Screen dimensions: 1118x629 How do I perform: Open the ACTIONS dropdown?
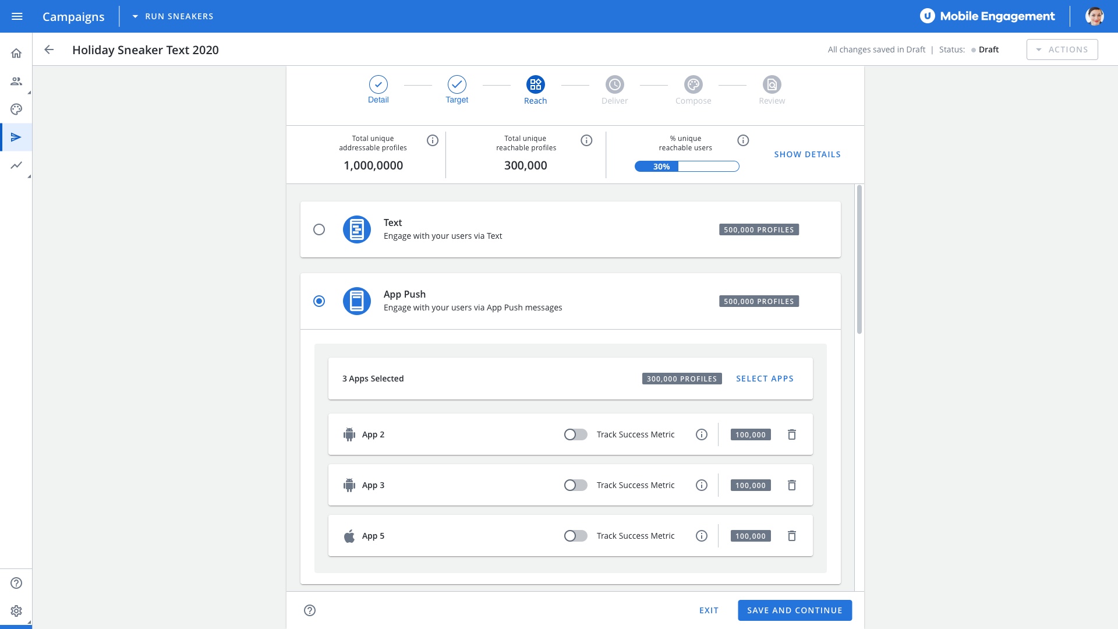pos(1062,50)
